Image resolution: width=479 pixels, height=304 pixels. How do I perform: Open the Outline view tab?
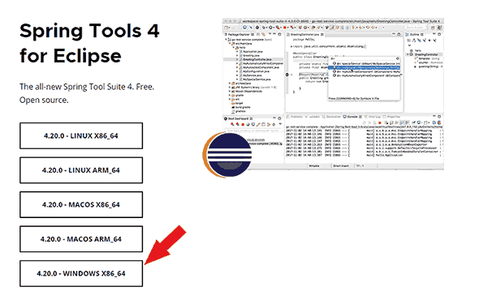click(x=415, y=35)
